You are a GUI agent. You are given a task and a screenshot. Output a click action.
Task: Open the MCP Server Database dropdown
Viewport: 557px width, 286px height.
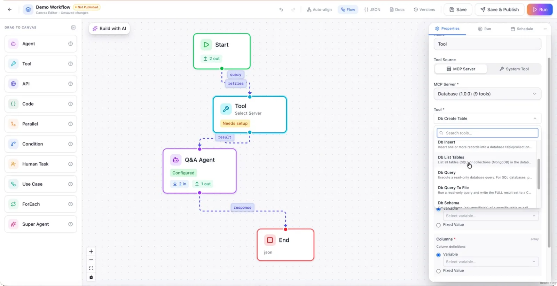coord(487,94)
